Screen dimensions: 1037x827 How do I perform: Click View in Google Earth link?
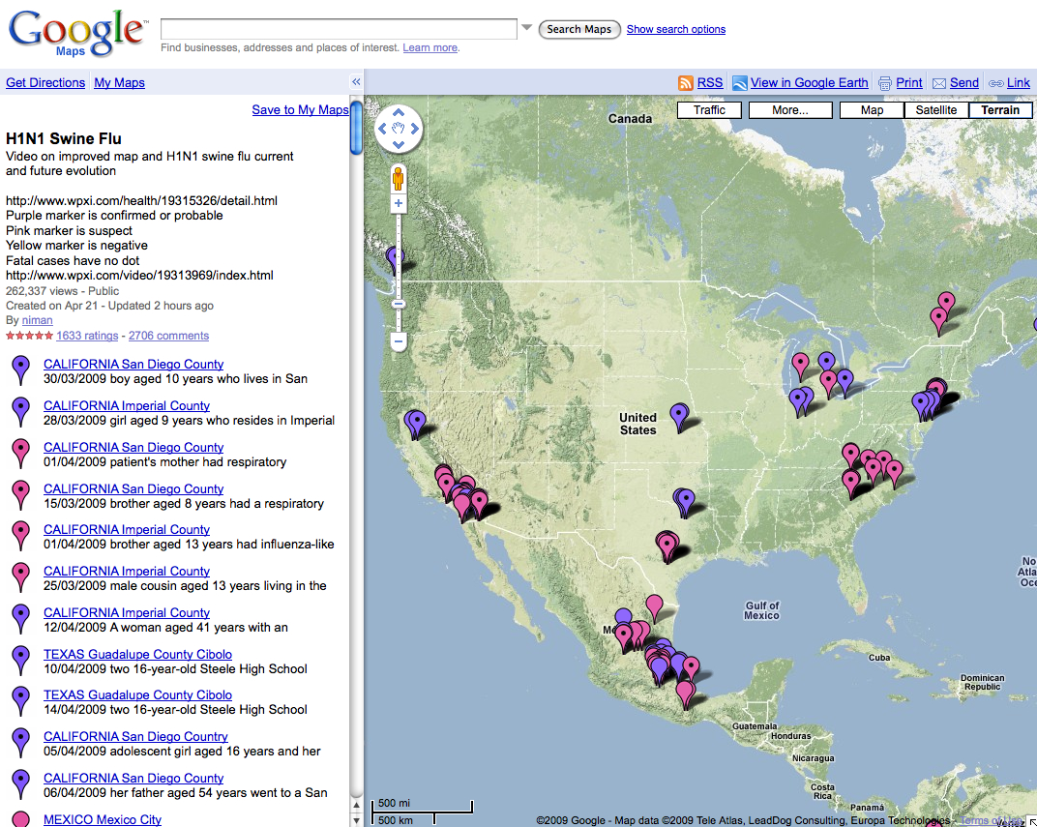[809, 82]
